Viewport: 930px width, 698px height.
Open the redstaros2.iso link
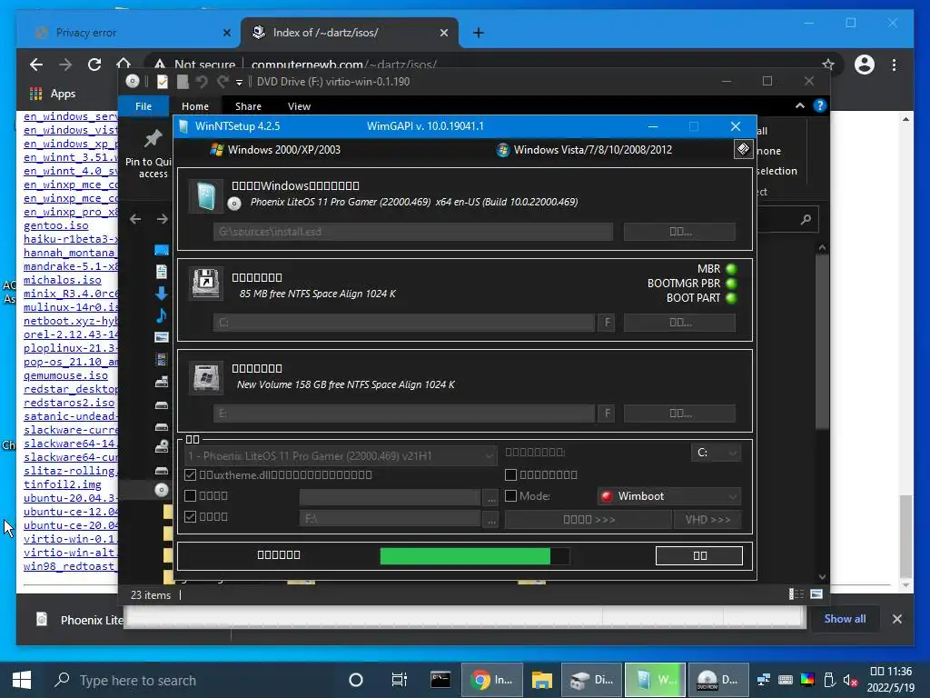pos(69,403)
